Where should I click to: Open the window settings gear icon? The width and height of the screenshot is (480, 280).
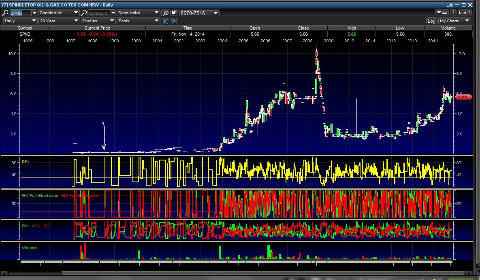[x=450, y=4]
